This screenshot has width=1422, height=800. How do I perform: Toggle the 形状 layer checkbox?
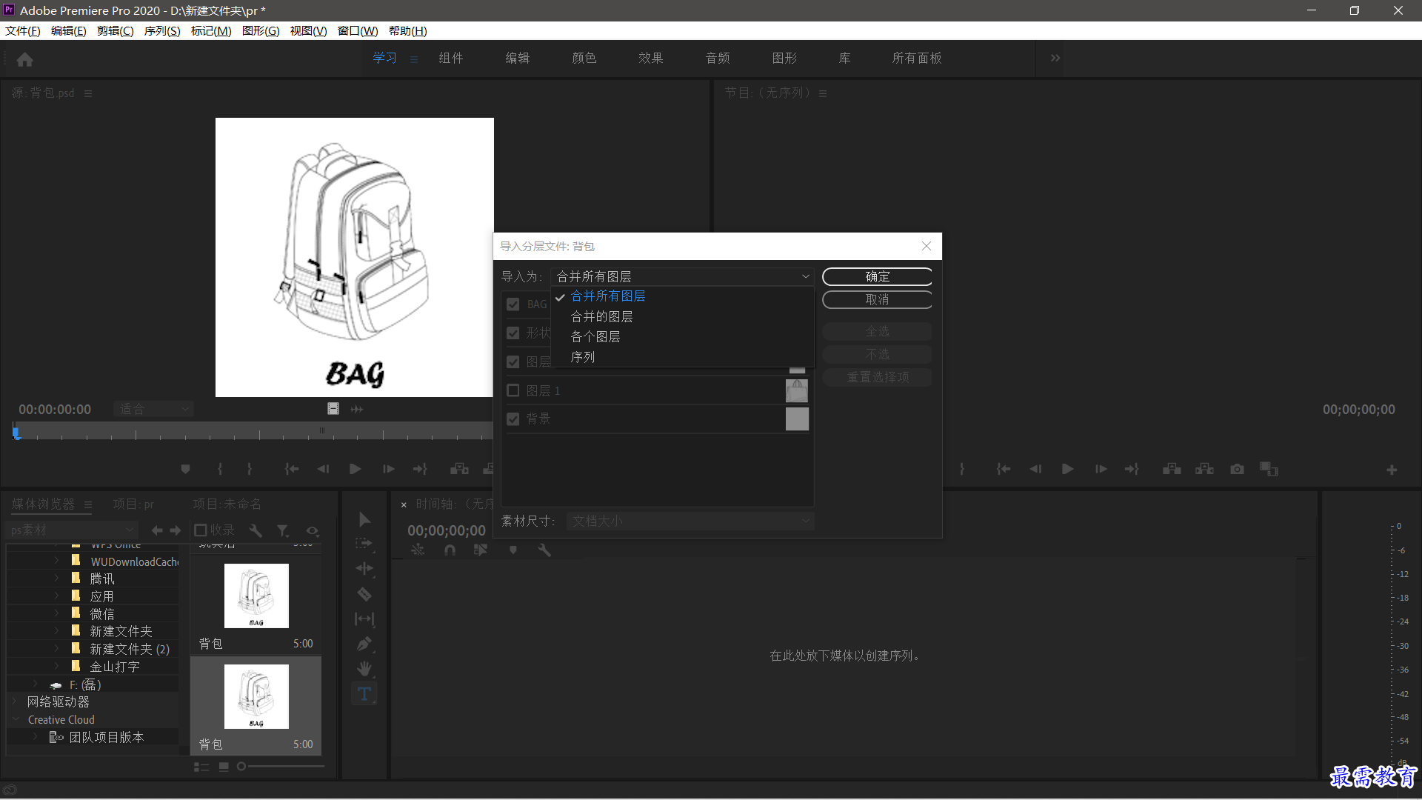coord(513,333)
